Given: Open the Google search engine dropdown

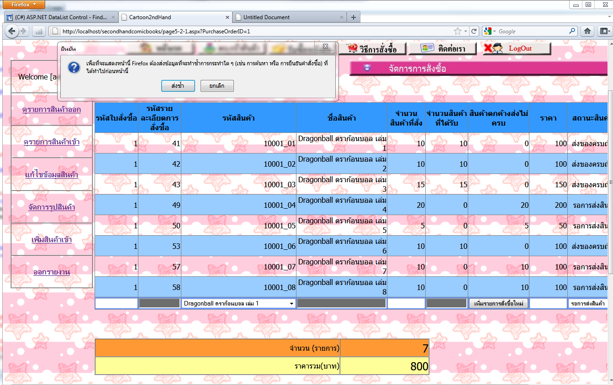Looking at the screenshot, I should 490,31.
